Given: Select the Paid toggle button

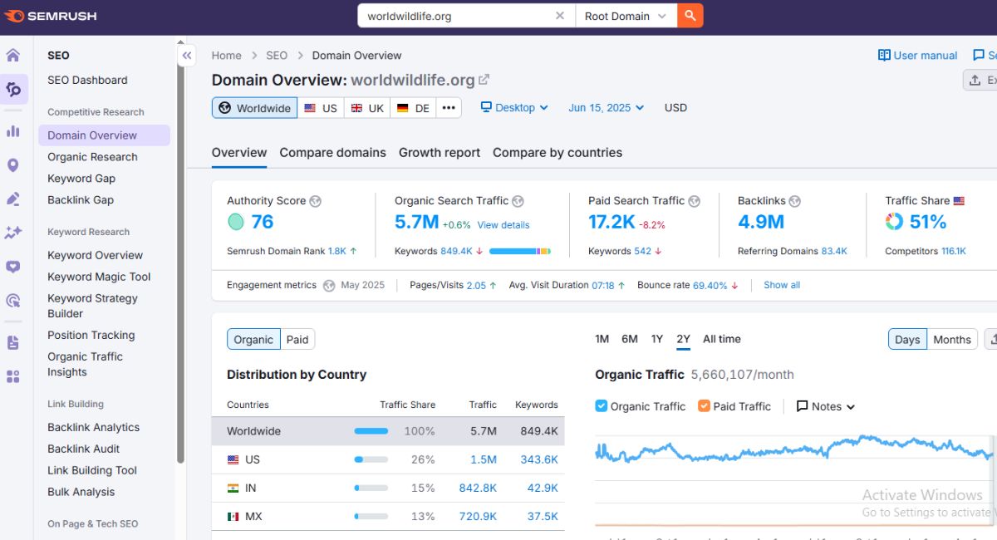Looking at the screenshot, I should [297, 340].
